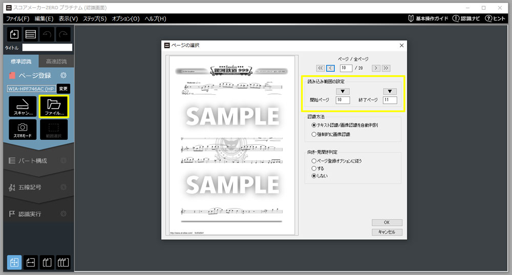This screenshot has height=275, width=512.
Task: Go to previous page with < button
Action: [x=330, y=68]
